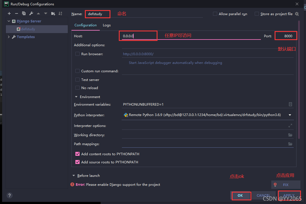Click the configuration panel vertical scrollbar

pos(299,80)
